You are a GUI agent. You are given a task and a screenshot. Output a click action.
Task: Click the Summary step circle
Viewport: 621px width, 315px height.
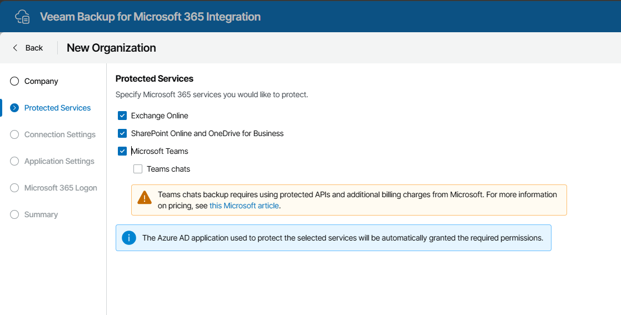[x=14, y=214]
